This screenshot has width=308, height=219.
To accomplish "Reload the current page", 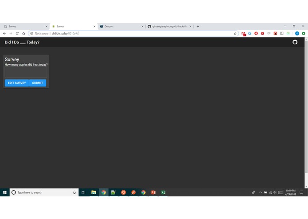I will point(17,34).
